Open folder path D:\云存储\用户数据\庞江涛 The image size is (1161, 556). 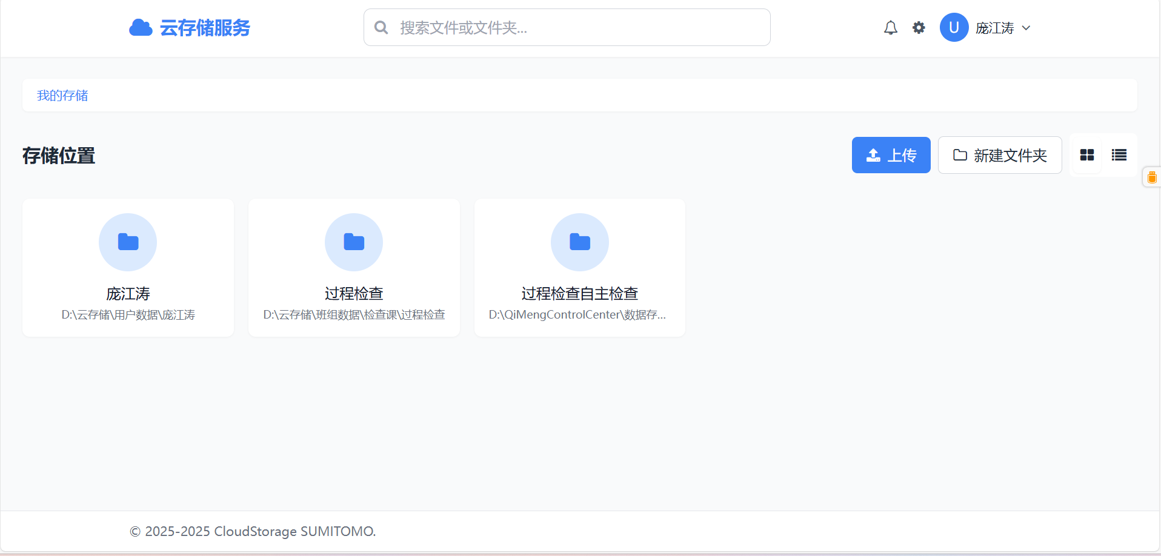click(x=128, y=315)
